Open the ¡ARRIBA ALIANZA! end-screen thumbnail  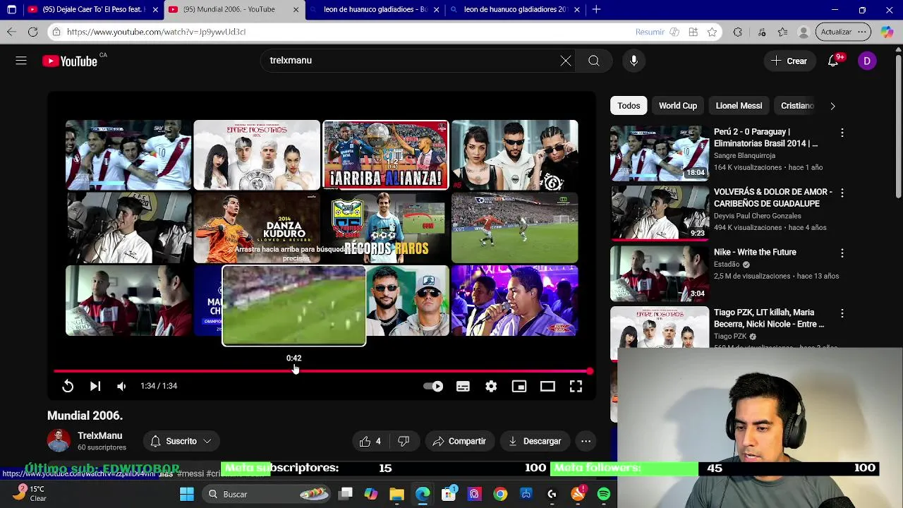pos(385,155)
